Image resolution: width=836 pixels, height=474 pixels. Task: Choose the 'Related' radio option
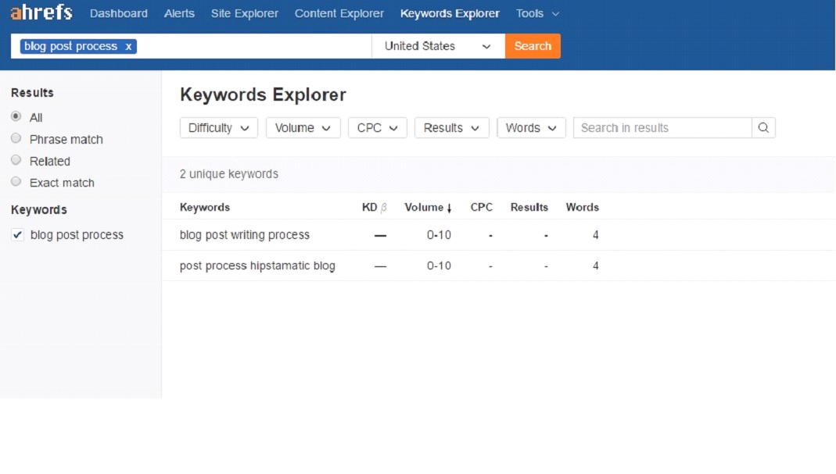pyautogui.click(x=16, y=161)
